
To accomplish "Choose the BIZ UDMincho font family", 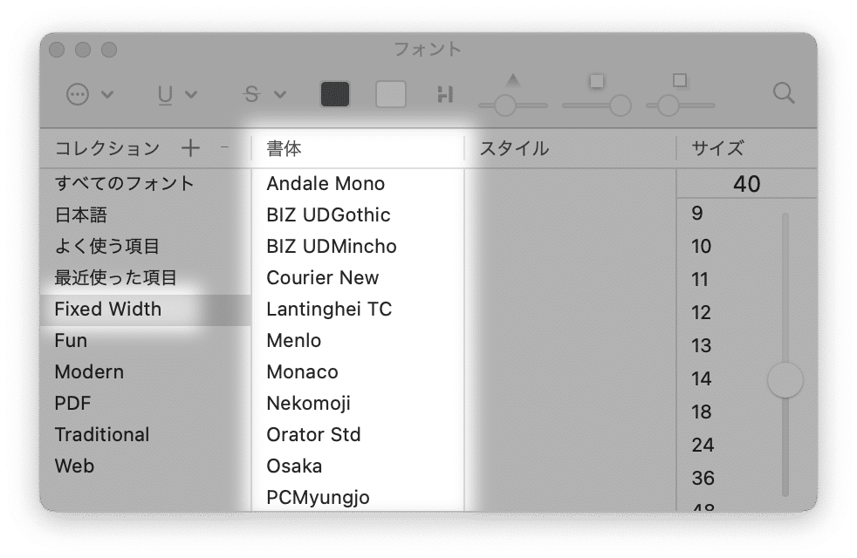I will coord(358,246).
